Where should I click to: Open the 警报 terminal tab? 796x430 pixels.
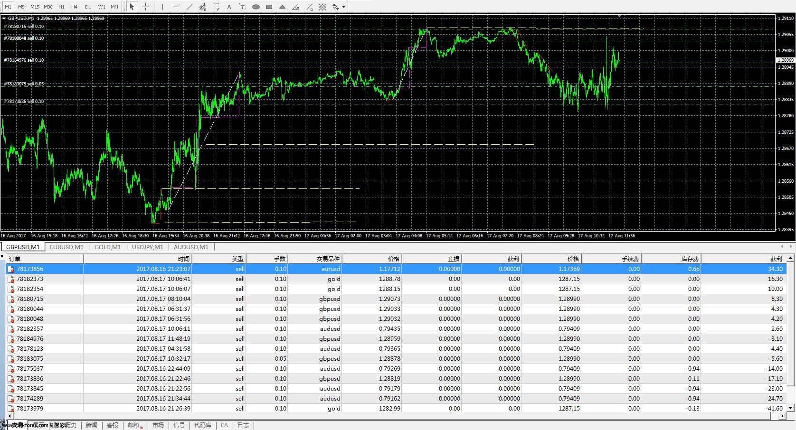point(113,425)
